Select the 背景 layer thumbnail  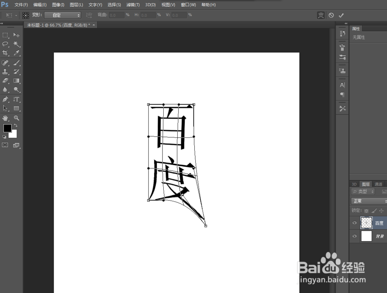[x=366, y=236]
